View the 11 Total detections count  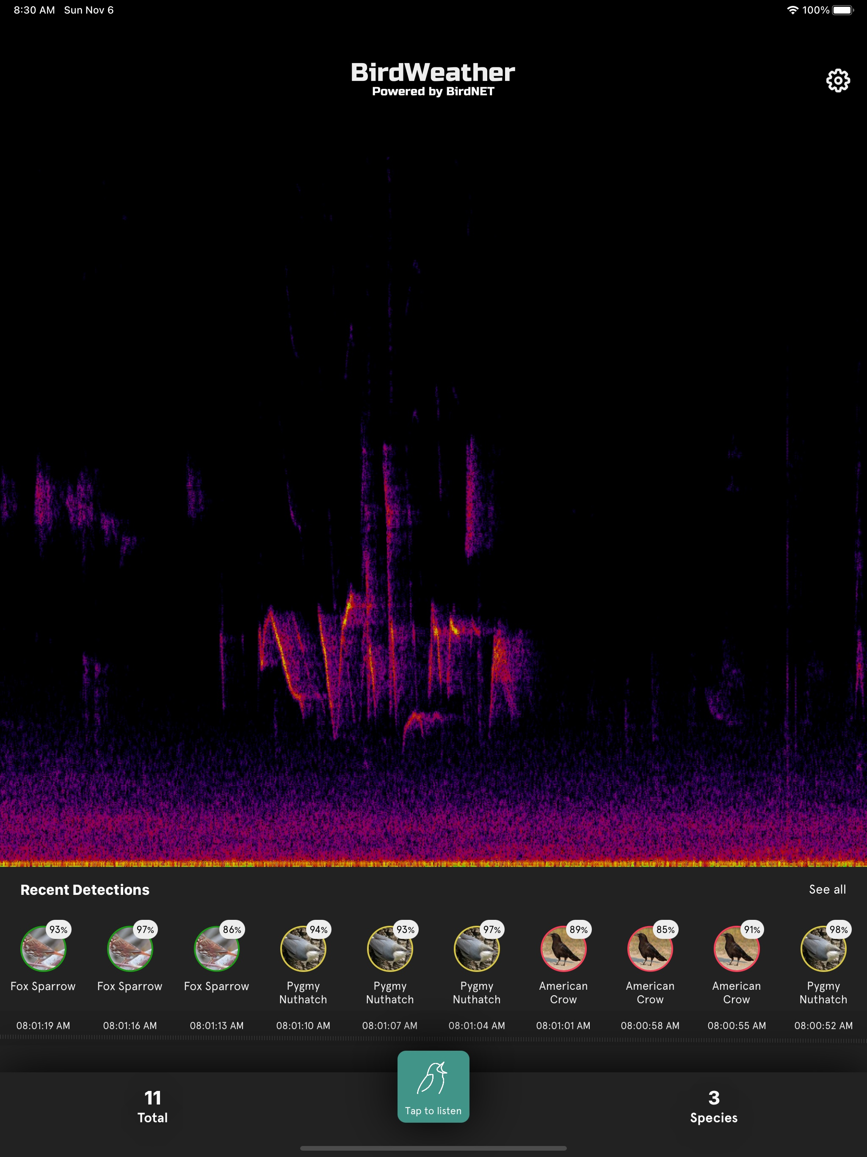pos(153,1106)
